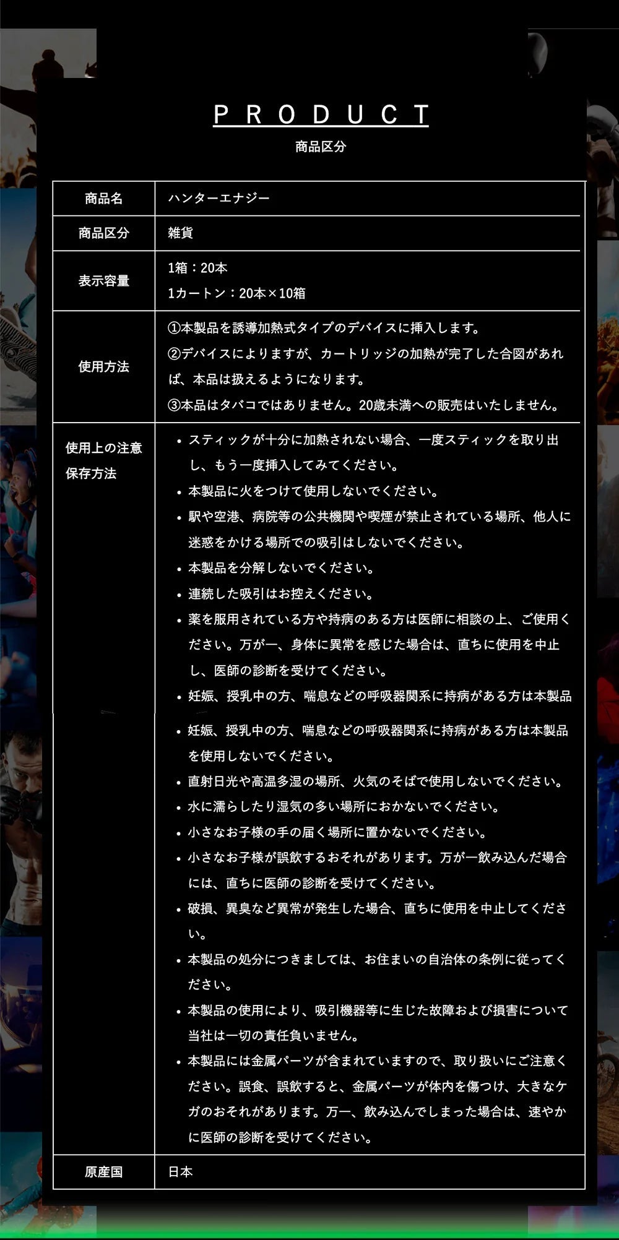This screenshot has width=619, height=1240.
Task: Click the 商品区分 subtitle under PRODUCT
Action: [x=321, y=147]
